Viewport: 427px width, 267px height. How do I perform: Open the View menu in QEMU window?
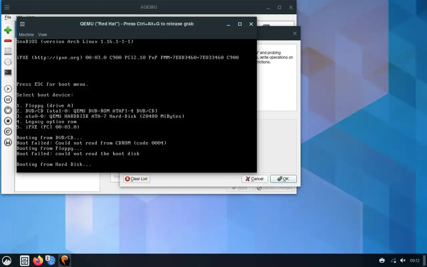43,35
